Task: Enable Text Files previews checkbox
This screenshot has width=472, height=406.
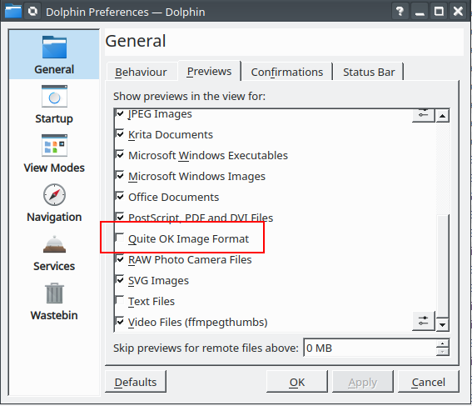Action: (120, 300)
